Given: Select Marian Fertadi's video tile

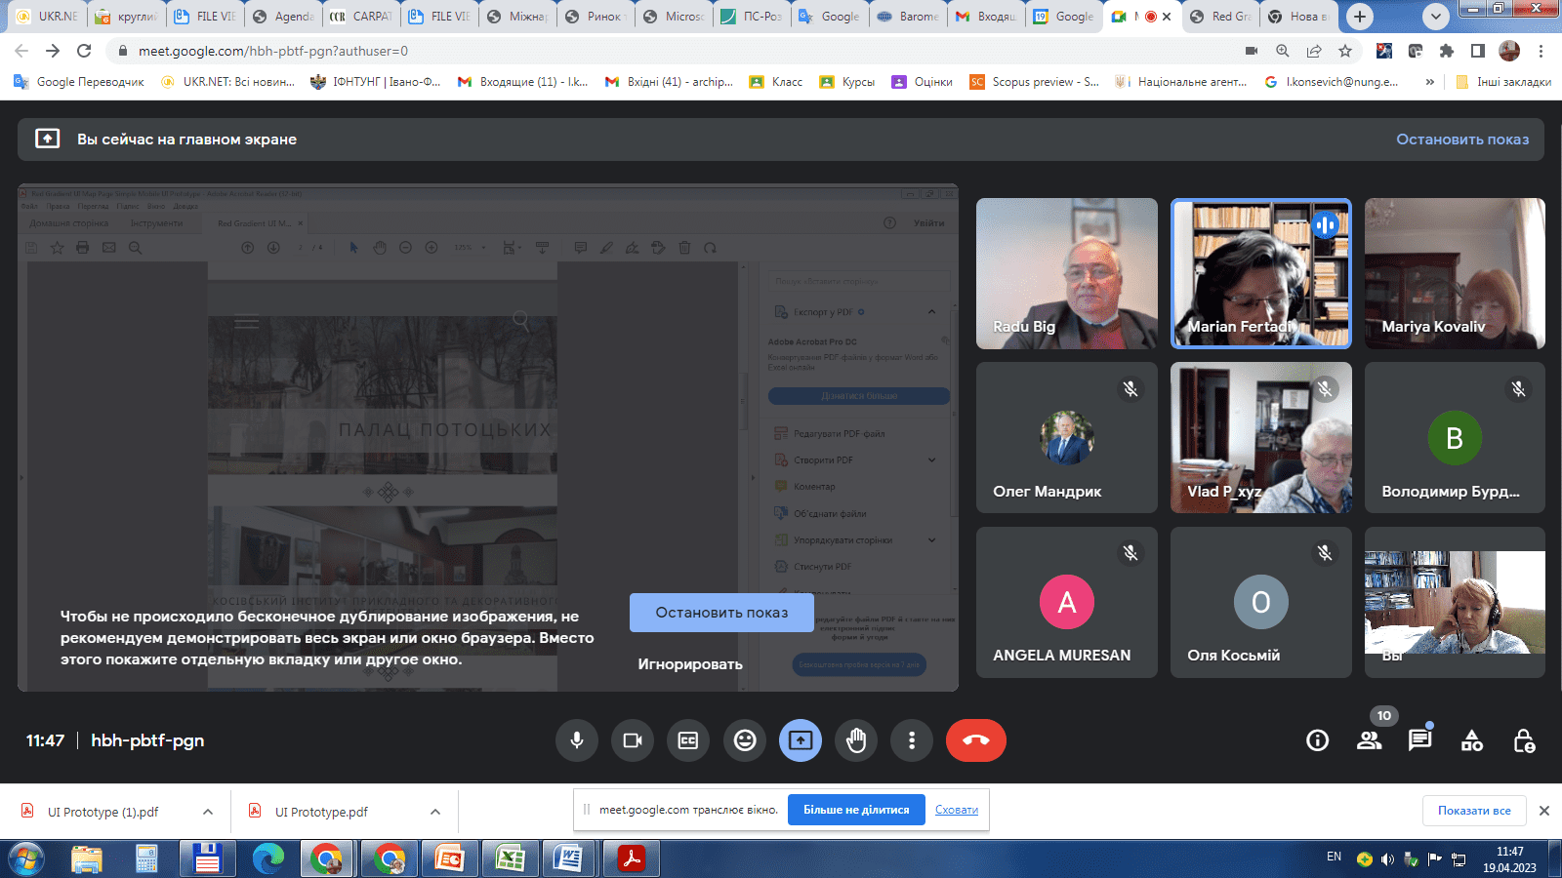Looking at the screenshot, I should (1260, 273).
